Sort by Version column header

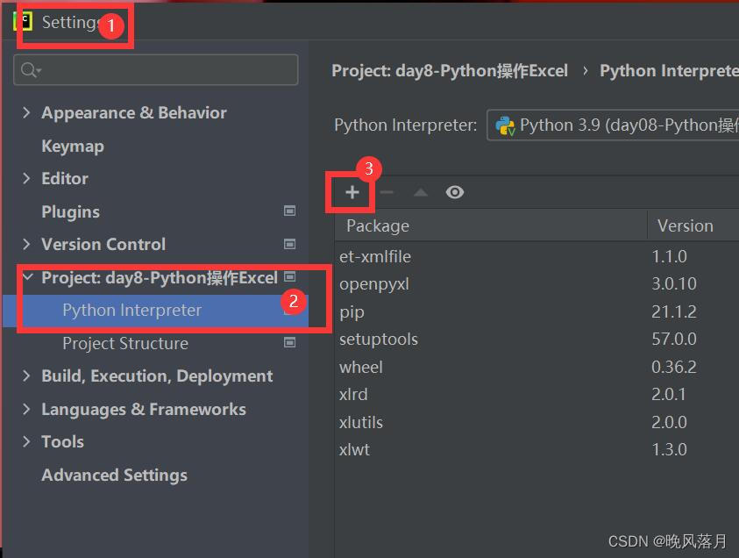(x=693, y=225)
